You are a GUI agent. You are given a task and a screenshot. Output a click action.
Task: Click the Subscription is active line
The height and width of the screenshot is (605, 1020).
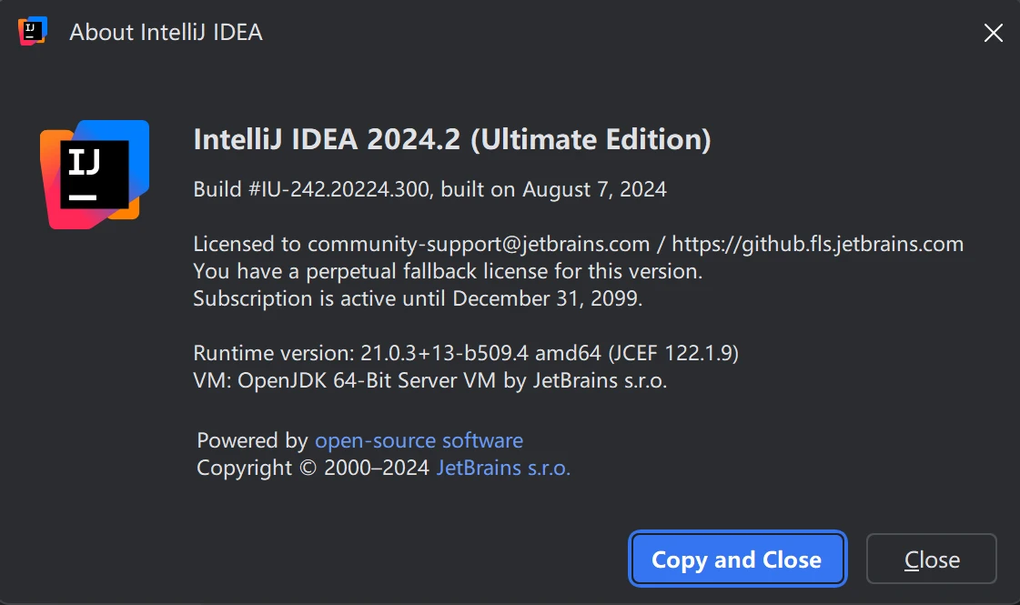pos(418,298)
